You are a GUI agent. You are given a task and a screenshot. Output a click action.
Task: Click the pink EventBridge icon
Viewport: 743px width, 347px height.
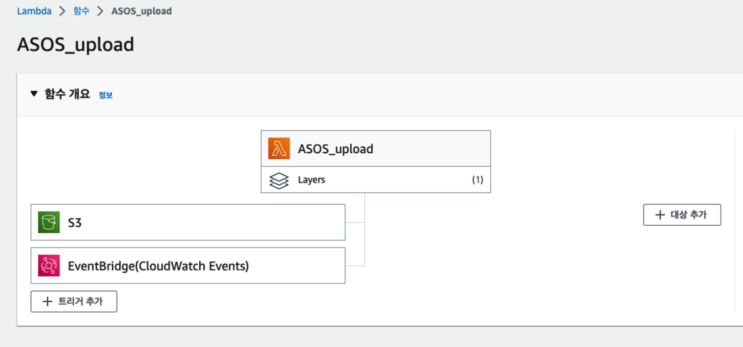click(49, 266)
